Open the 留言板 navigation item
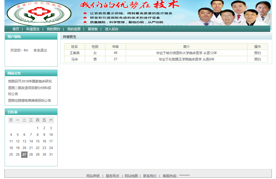This screenshot has width=276, height=179. click(93, 29)
